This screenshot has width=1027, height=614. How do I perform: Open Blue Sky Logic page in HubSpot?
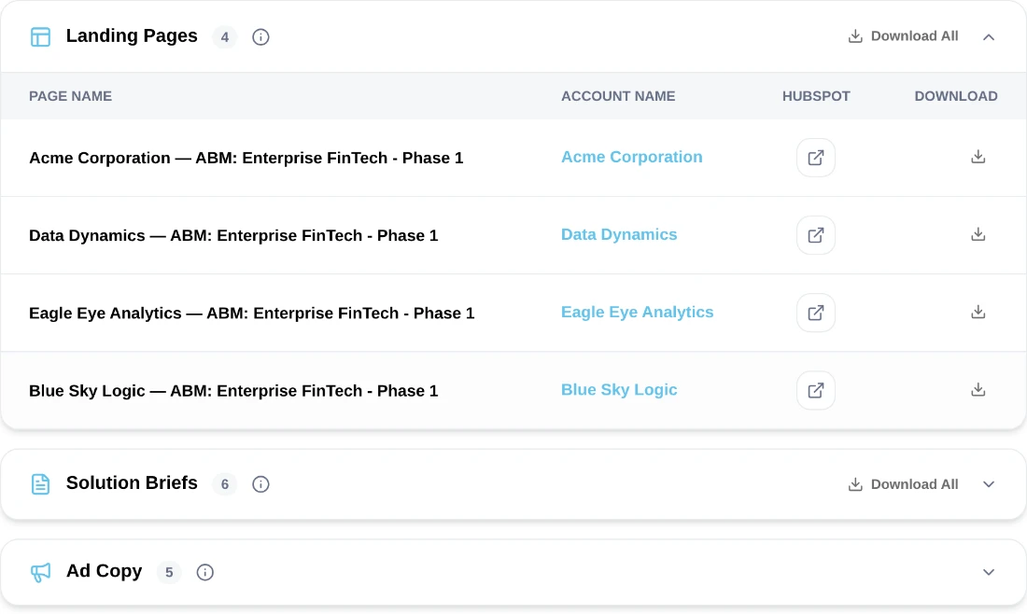click(815, 391)
